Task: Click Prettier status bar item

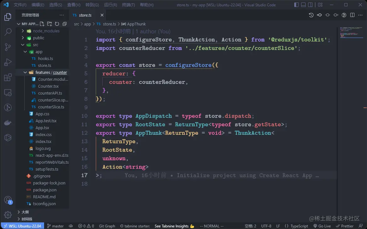Action: click(345, 226)
